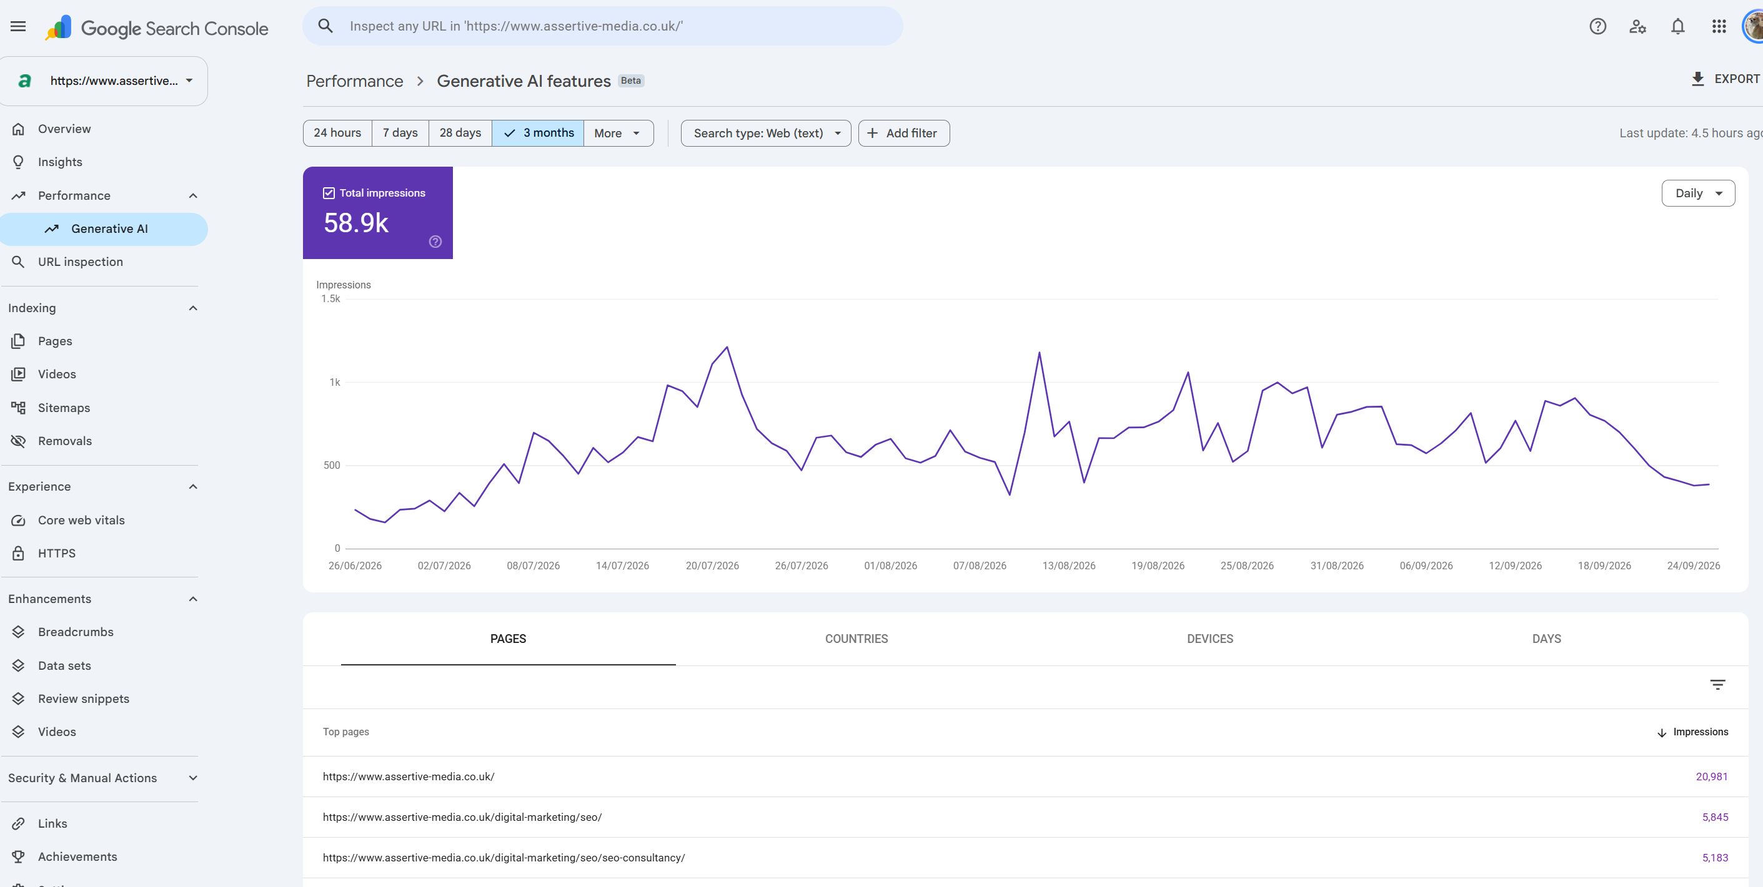The height and width of the screenshot is (887, 1763).
Task: Collapse the Performance sidebar section
Action: tap(193, 195)
